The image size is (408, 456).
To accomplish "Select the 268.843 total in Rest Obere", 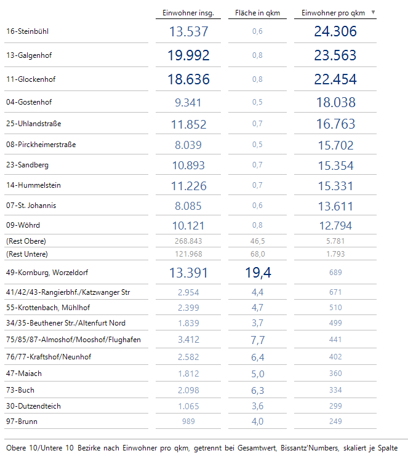I will [x=188, y=241].
